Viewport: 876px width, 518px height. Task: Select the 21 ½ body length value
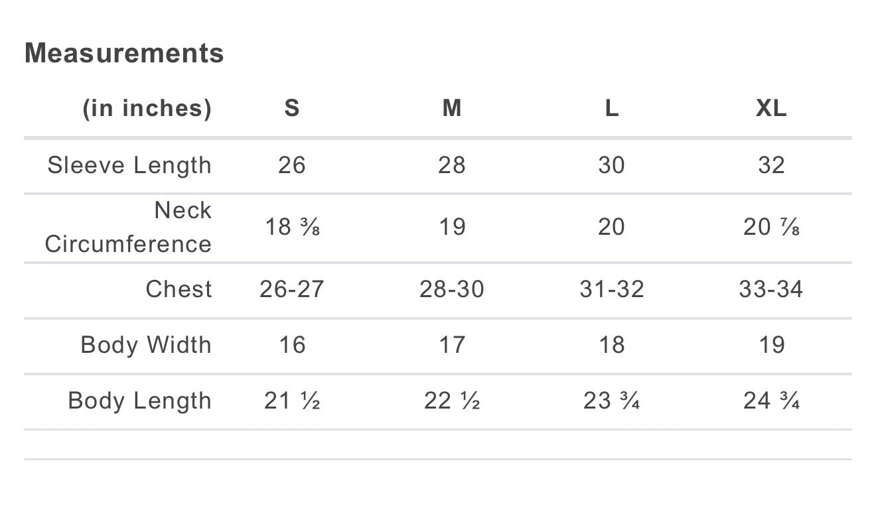(292, 401)
